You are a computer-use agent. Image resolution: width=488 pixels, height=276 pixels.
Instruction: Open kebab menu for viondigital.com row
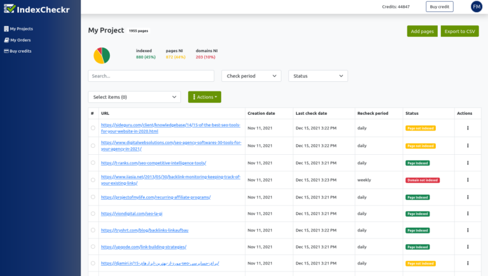click(x=468, y=214)
